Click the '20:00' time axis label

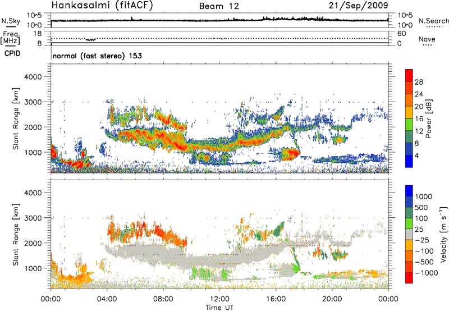(332, 299)
